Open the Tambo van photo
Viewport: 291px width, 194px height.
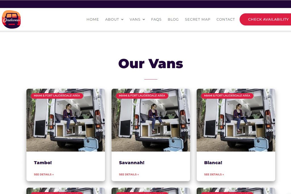(x=66, y=120)
